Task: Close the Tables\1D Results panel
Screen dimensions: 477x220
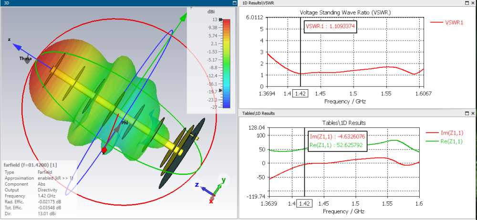Action: 473,113
